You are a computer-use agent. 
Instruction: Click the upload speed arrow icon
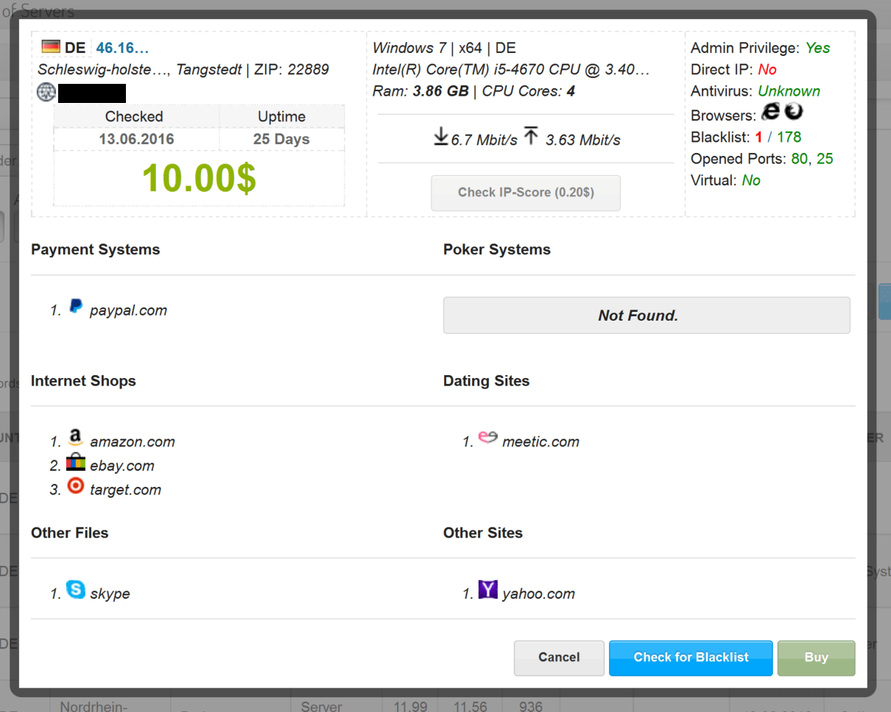coord(532,137)
